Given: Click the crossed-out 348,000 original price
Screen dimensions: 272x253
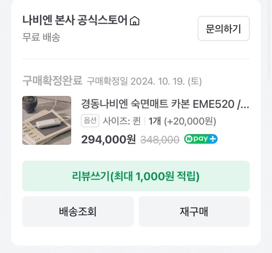Looking at the screenshot, I should tap(160, 139).
